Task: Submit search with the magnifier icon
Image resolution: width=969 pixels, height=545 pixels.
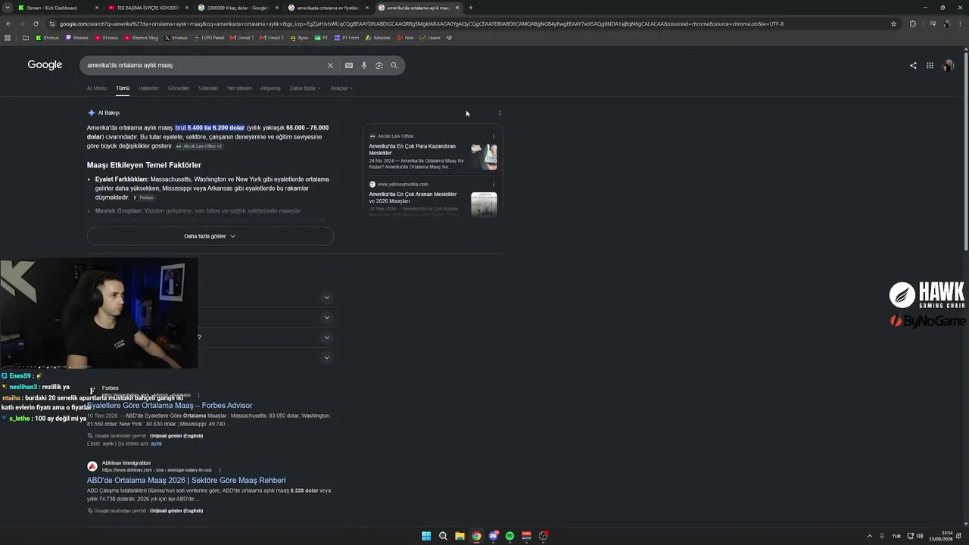Action: tap(394, 66)
